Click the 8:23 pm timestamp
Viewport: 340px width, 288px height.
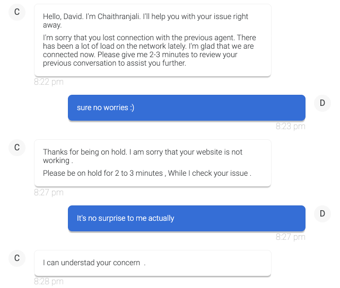click(290, 127)
